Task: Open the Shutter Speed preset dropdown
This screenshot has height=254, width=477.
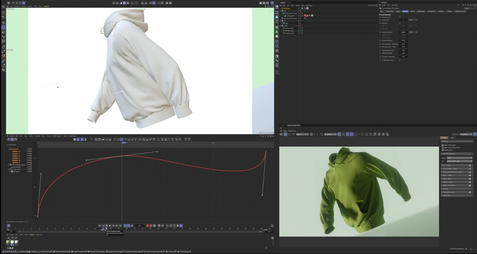Action: pos(413,32)
